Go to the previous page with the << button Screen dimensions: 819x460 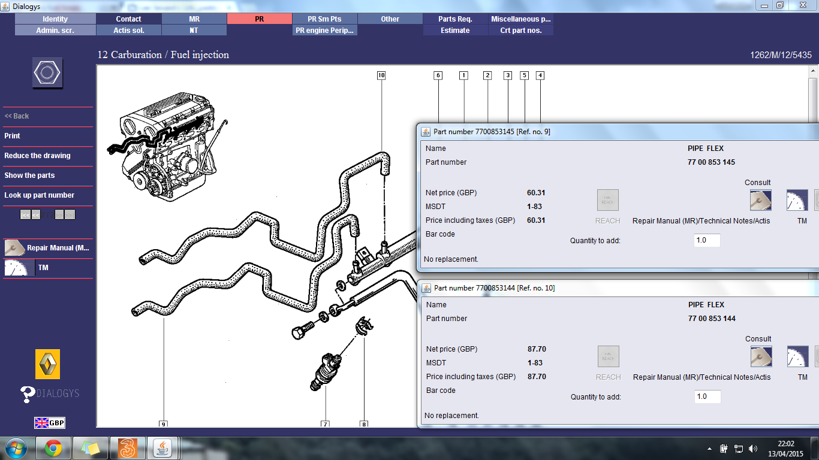36,214
